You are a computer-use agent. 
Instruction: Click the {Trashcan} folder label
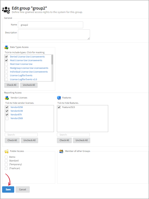pos(14,168)
